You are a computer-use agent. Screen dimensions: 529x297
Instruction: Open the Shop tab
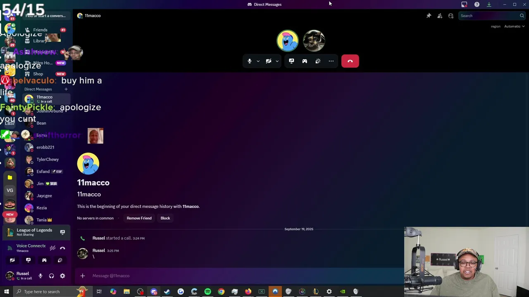click(x=46, y=74)
